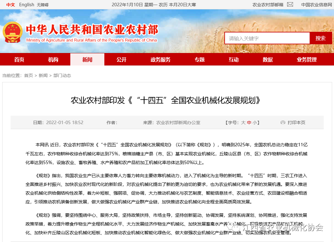The width and height of the screenshot is (334, 242).
Task: Visit 中国农业信息网 link
Action: 316,5
